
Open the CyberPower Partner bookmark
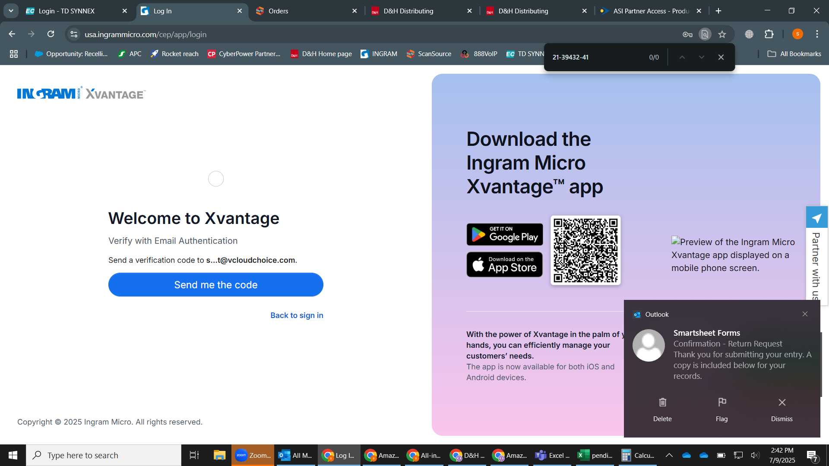coord(244,54)
